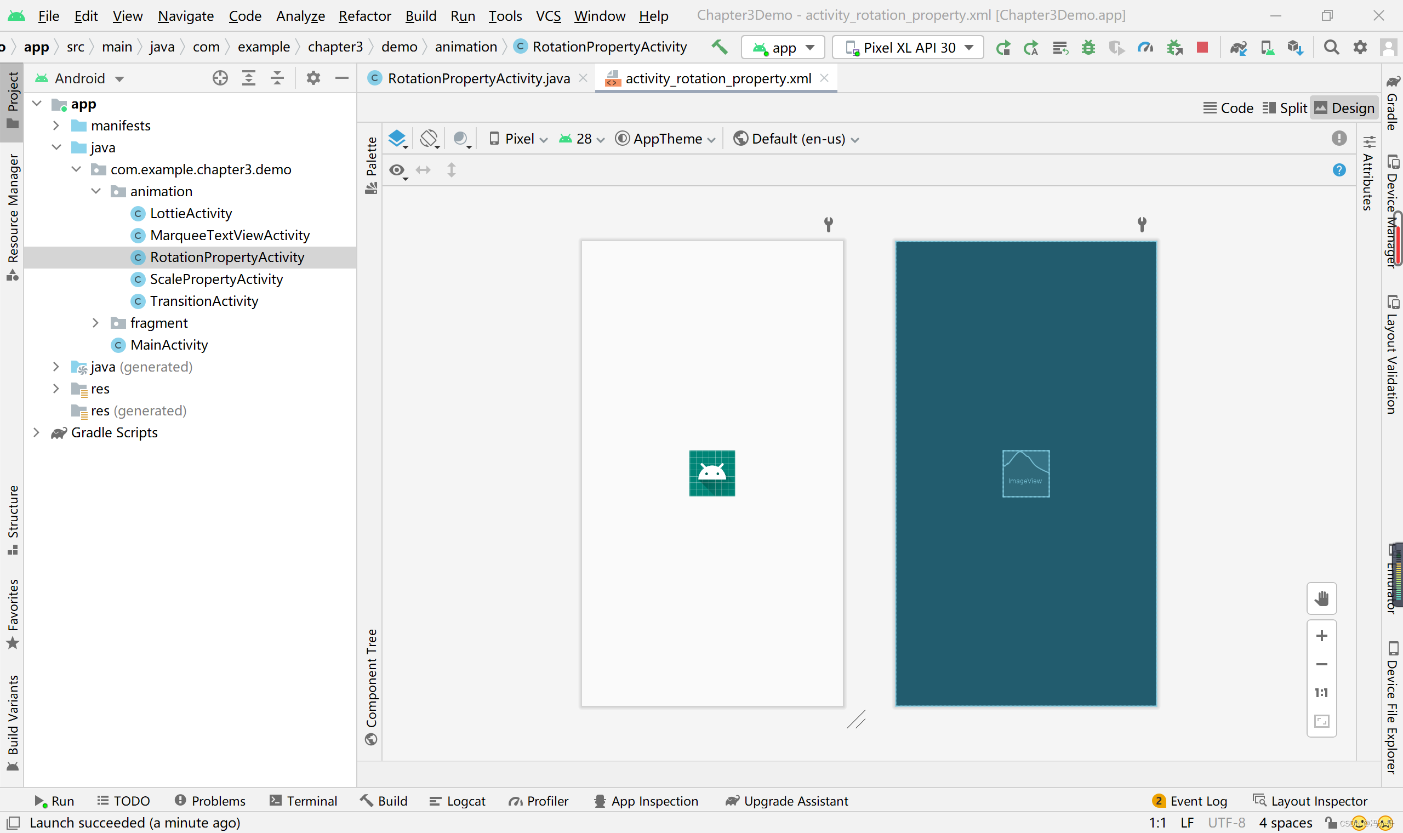Zoom in with the plus button

click(1321, 636)
